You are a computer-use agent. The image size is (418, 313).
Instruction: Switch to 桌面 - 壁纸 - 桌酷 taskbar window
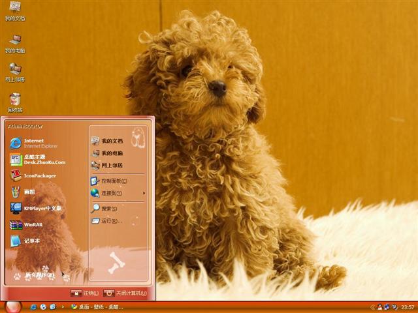click(97, 307)
